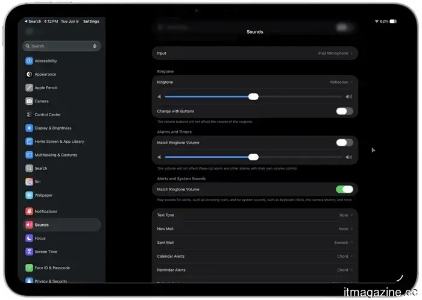Tap the Wi-Fi icon in status bar
The height and width of the screenshot is (300, 422).
point(377,21)
